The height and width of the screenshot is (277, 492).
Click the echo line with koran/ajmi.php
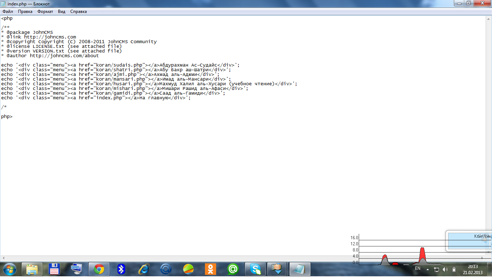[110, 74]
